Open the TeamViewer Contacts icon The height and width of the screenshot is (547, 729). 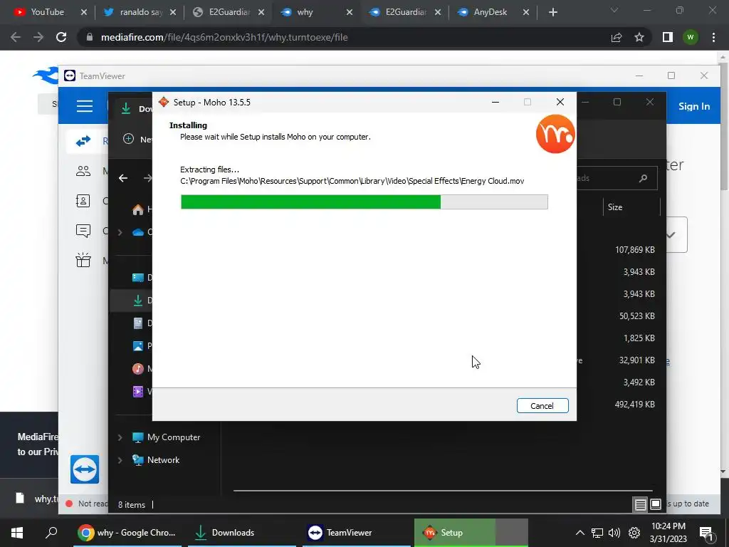pyautogui.click(x=83, y=201)
